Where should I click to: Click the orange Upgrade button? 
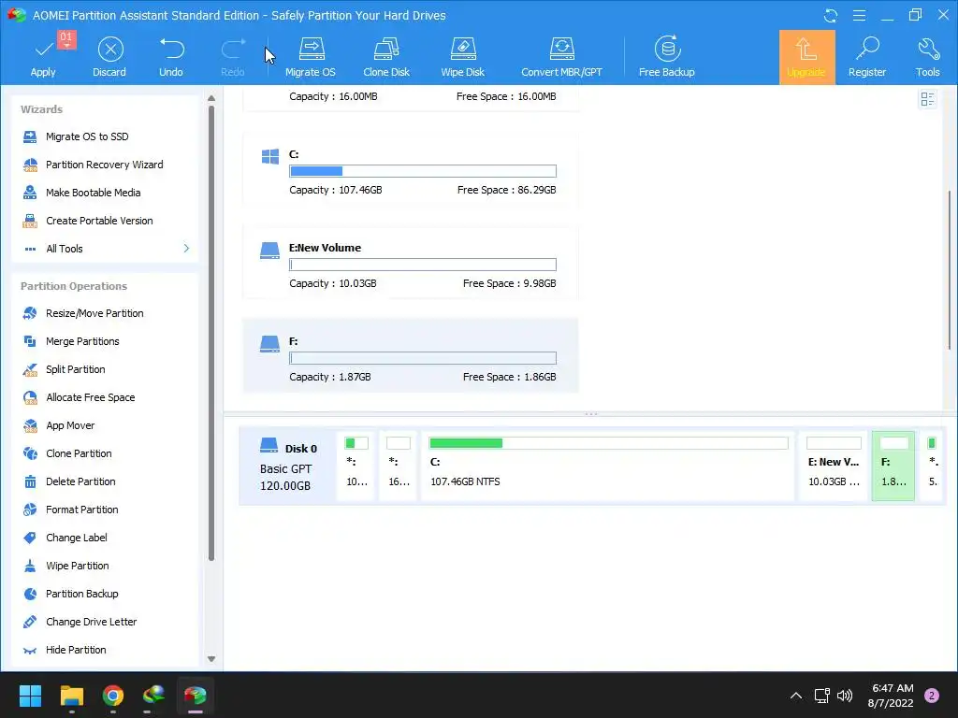coord(806,57)
